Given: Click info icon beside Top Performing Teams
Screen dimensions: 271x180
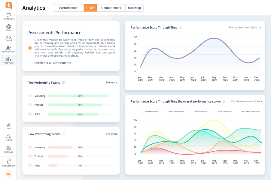Looking at the screenshot, I should 63,82.
